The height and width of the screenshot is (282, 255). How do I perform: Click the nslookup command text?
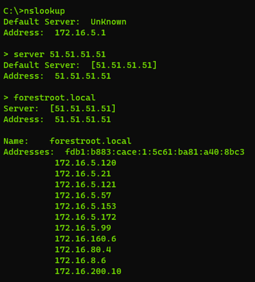pos(45,11)
